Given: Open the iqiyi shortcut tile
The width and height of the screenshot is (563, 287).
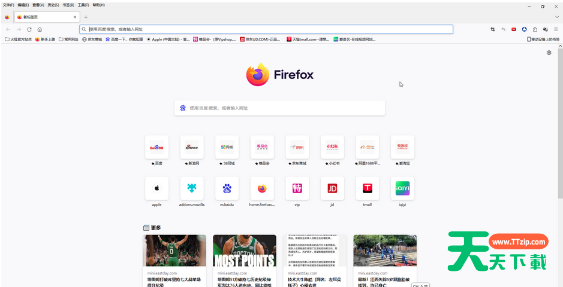Looking at the screenshot, I should [402, 188].
